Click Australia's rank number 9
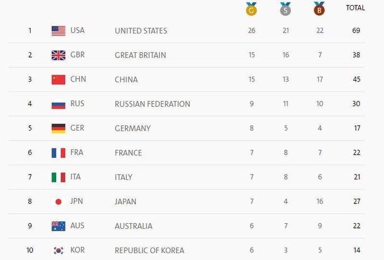 [x=30, y=226]
